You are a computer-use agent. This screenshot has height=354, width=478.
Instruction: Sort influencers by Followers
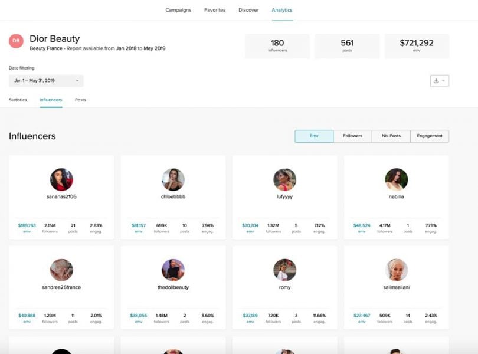click(x=353, y=136)
